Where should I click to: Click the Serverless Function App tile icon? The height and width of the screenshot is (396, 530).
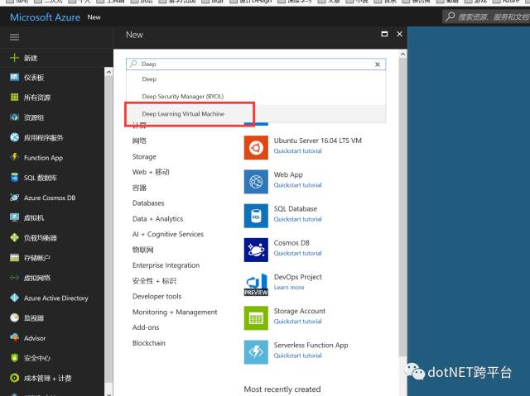point(256,352)
